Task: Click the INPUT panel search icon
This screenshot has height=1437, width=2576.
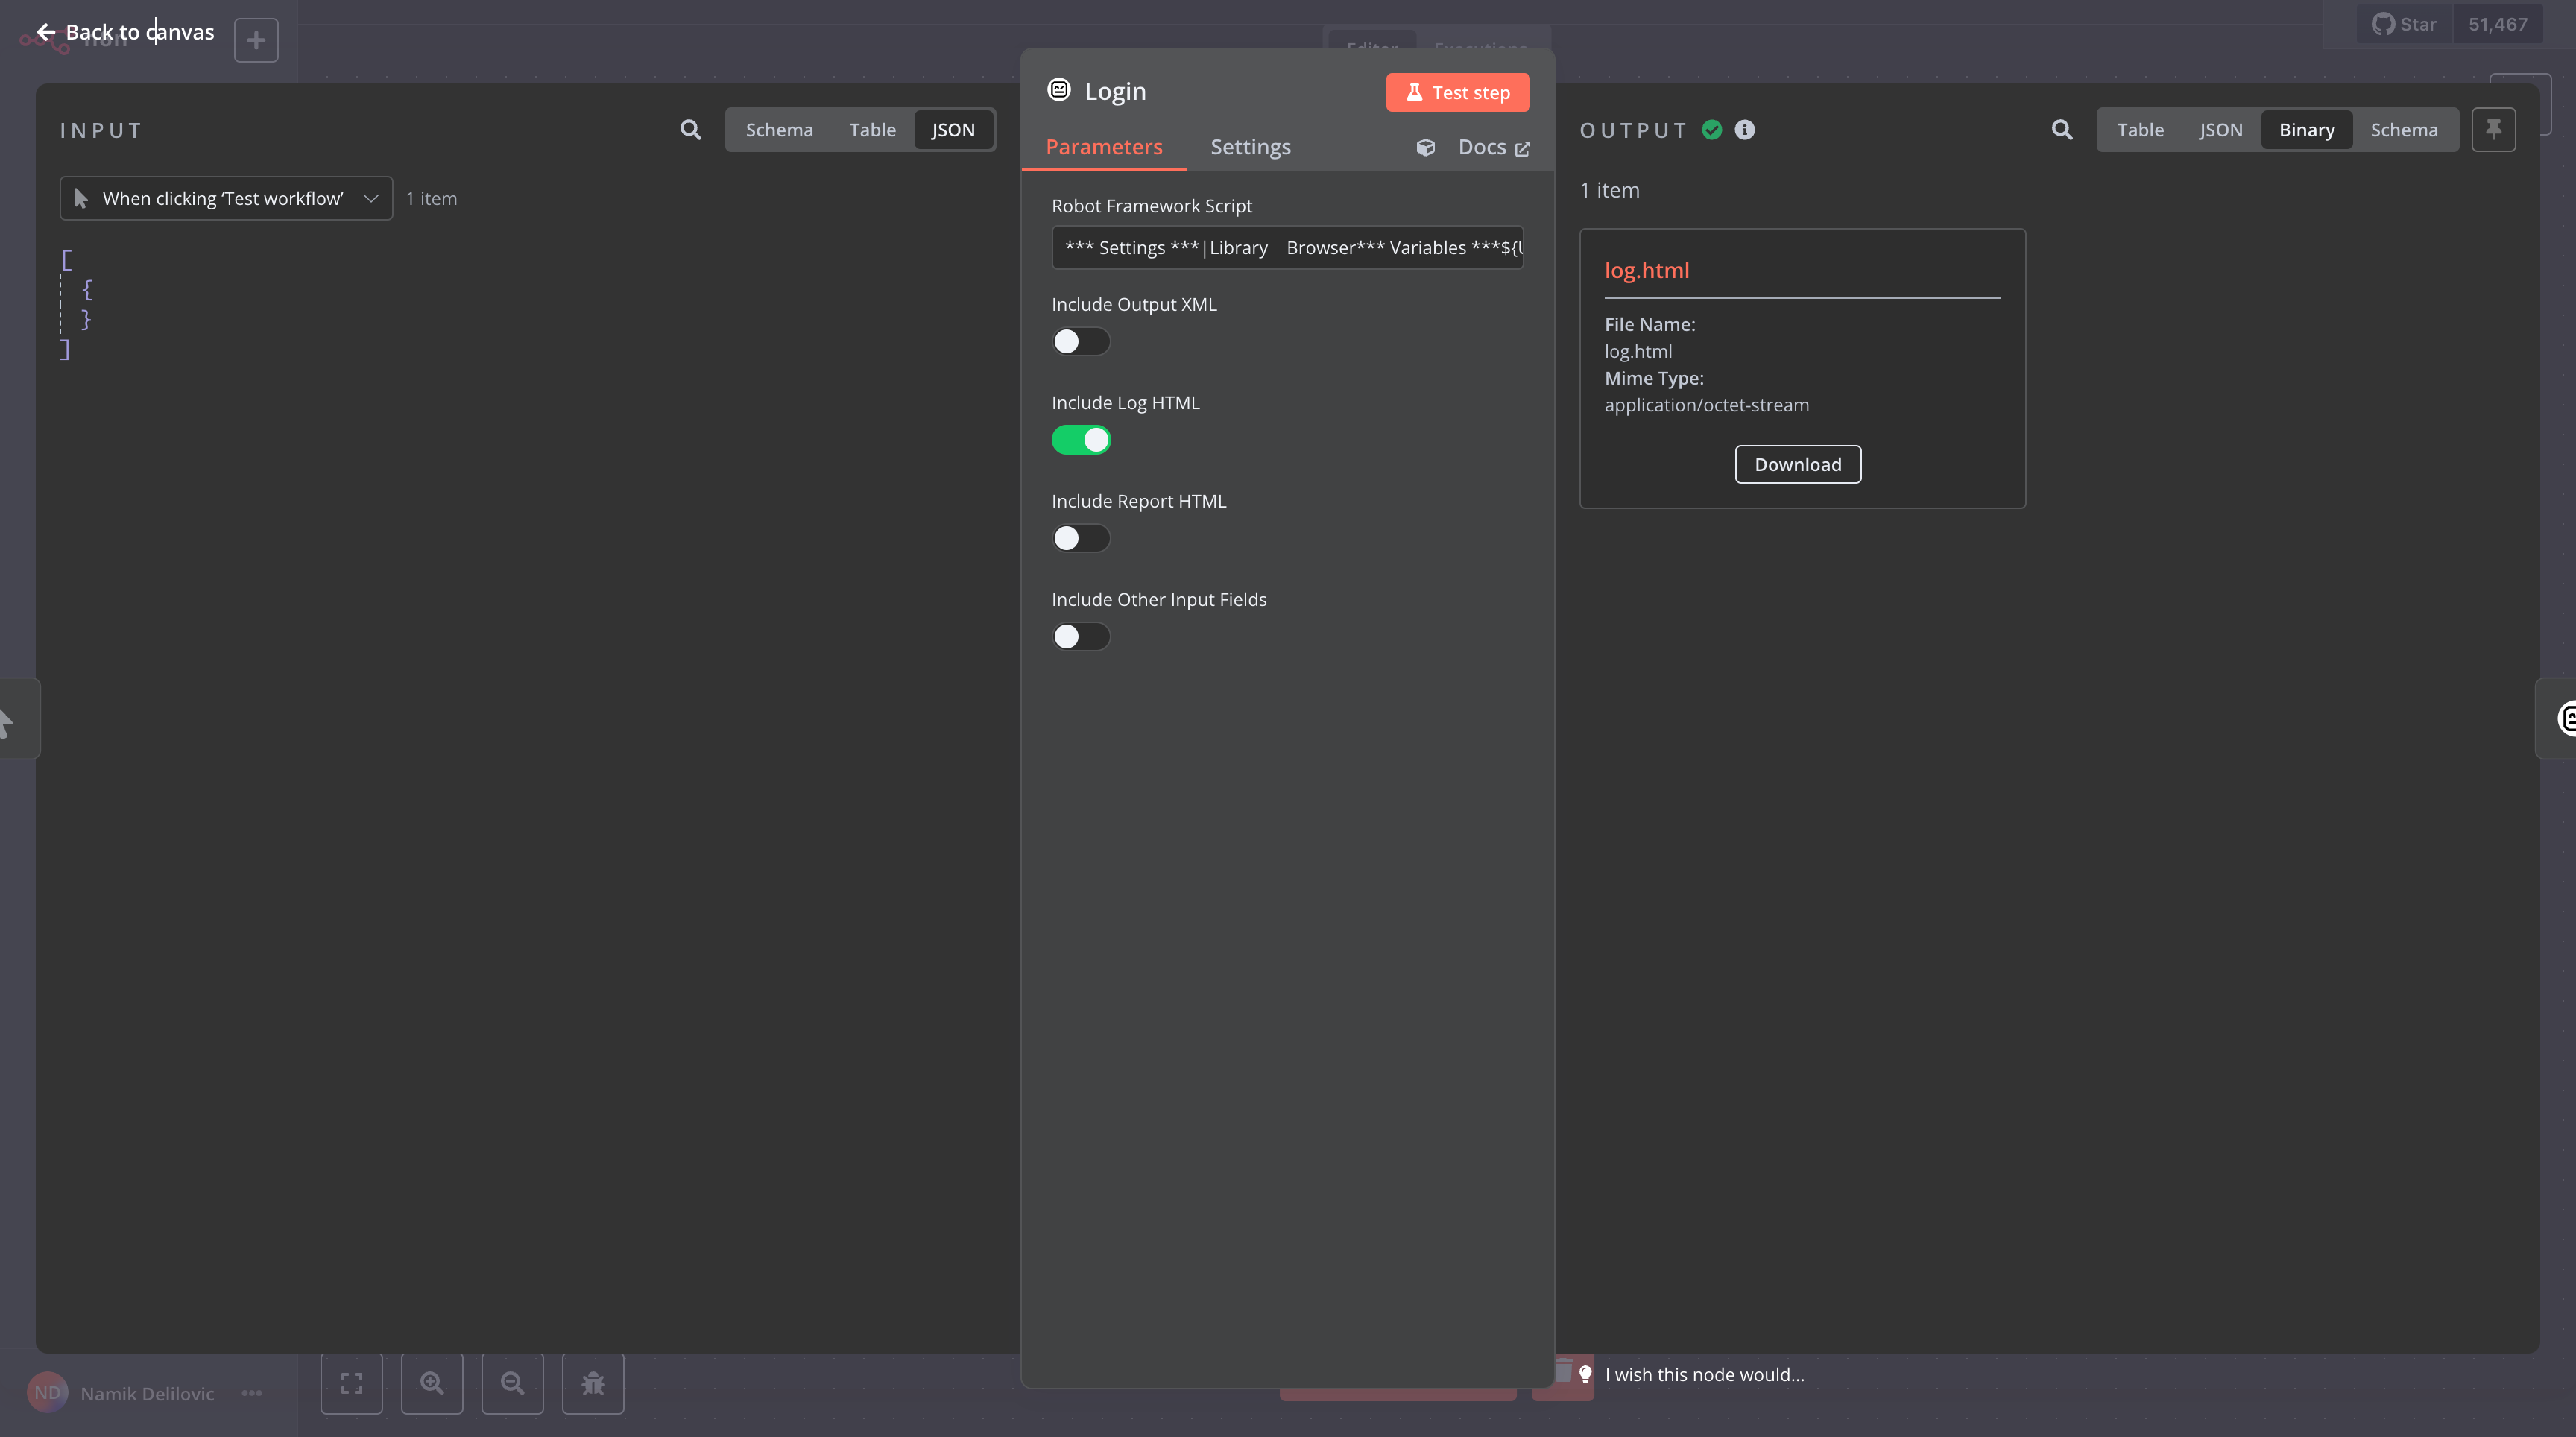Action: click(x=690, y=130)
